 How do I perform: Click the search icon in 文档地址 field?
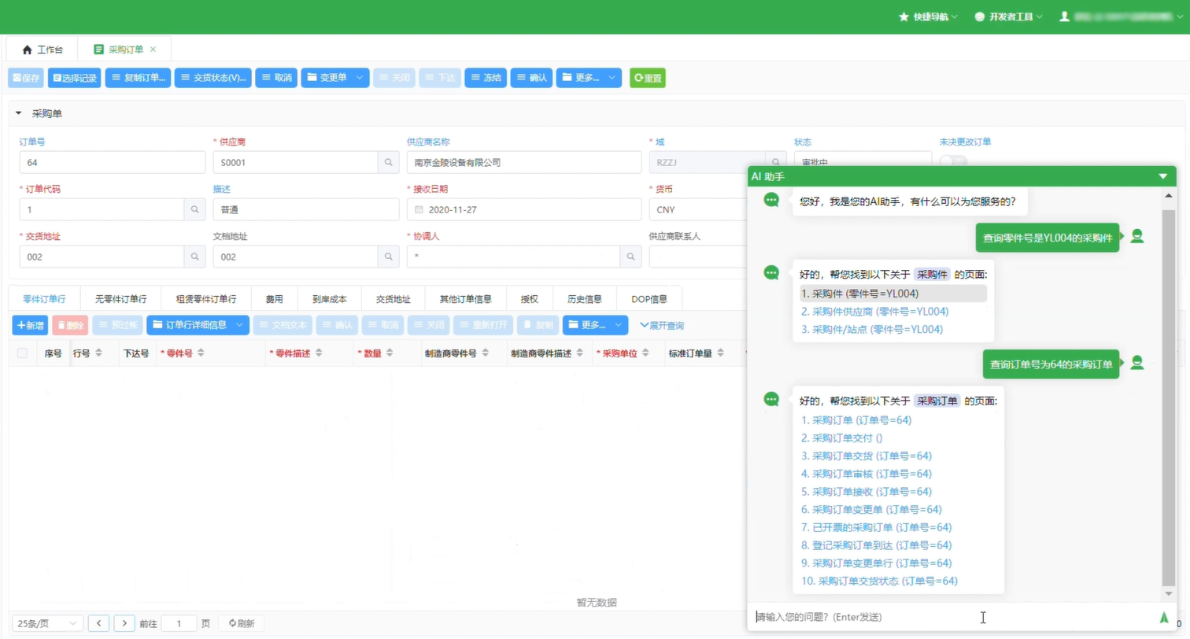tap(388, 257)
